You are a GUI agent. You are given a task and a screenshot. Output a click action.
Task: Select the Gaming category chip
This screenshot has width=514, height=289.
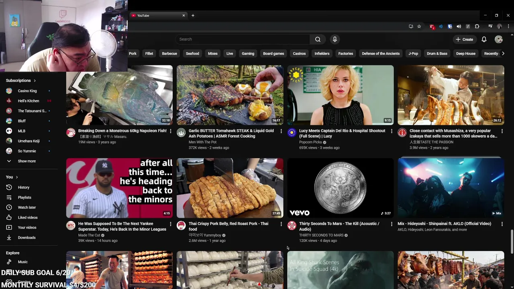tap(248, 53)
